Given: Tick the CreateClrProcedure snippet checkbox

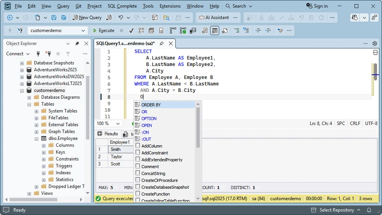Looking at the screenshot, I should pyautogui.click(x=138, y=180).
